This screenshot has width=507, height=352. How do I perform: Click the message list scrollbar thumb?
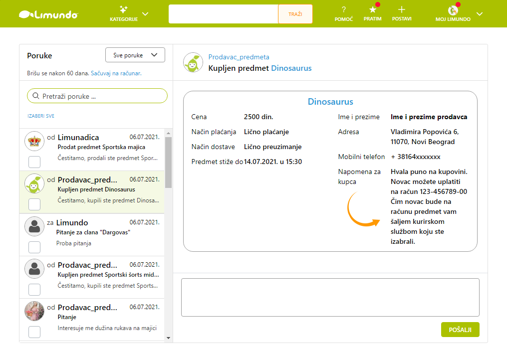[x=169, y=163]
